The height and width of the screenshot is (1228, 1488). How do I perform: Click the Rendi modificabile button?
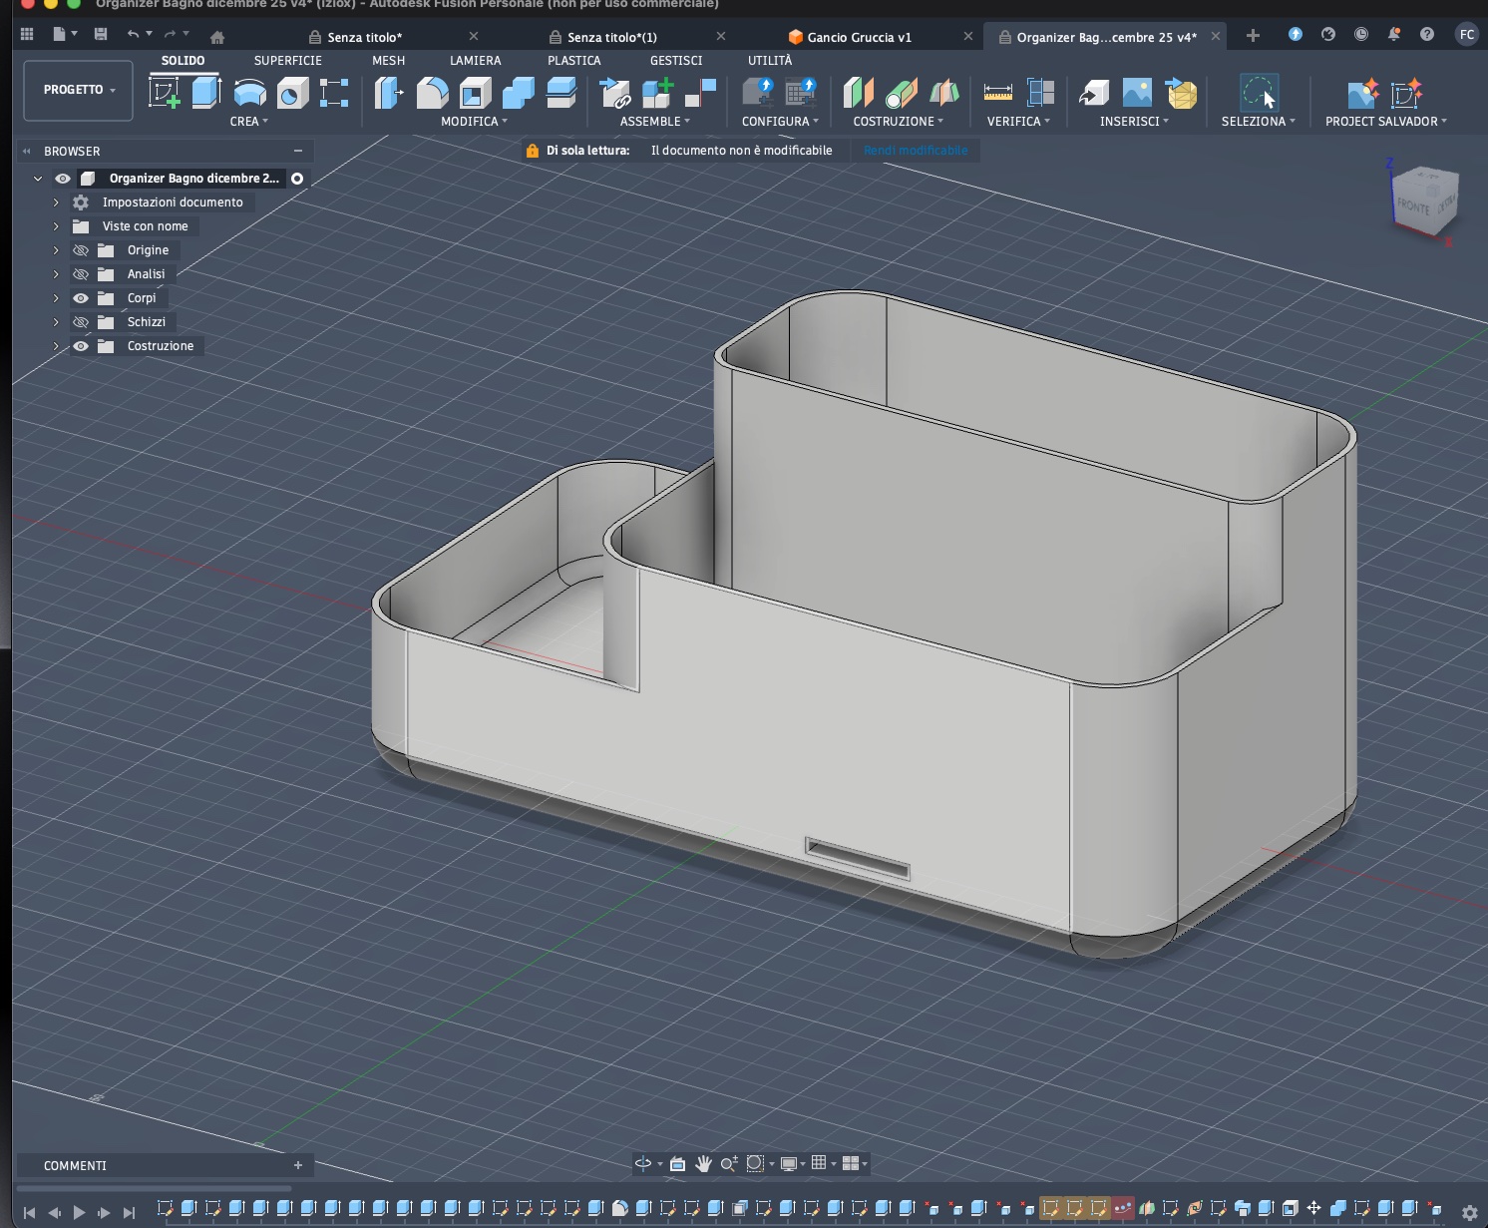915,150
